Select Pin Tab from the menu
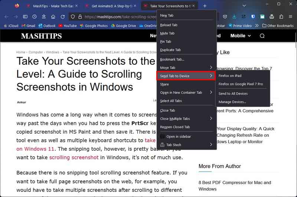Viewport: 297px width, 197px height. 187,41
